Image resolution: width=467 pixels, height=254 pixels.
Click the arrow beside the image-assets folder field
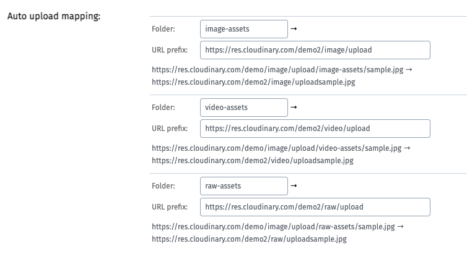point(294,29)
